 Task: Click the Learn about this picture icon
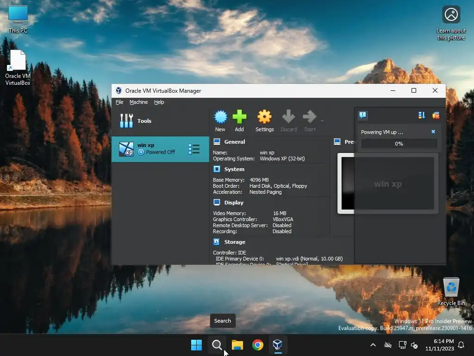coord(451,23)
